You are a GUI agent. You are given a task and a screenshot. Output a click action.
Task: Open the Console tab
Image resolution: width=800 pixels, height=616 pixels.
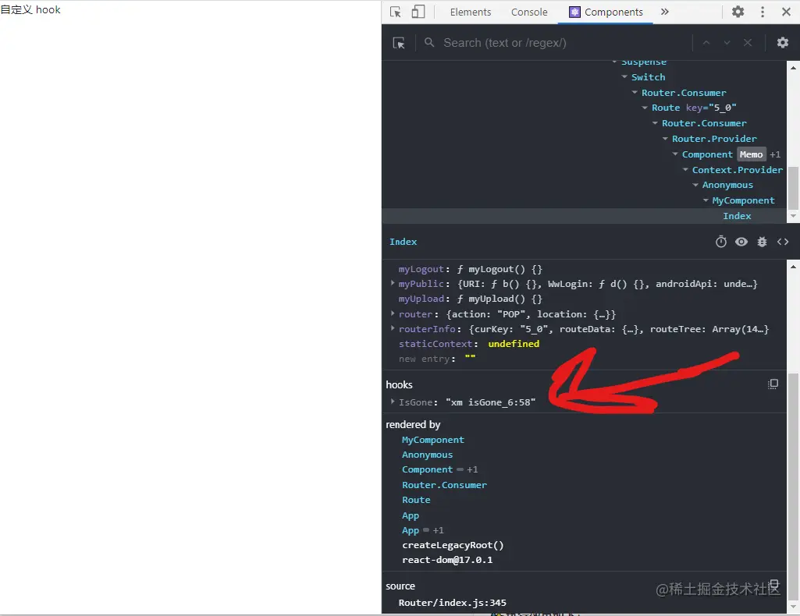click(x=529, y=12)
